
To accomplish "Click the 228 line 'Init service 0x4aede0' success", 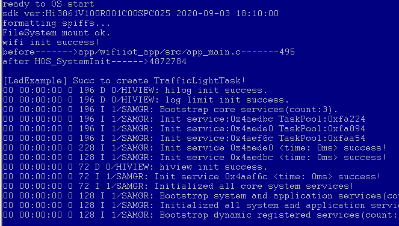I will [x=194, y=148].
